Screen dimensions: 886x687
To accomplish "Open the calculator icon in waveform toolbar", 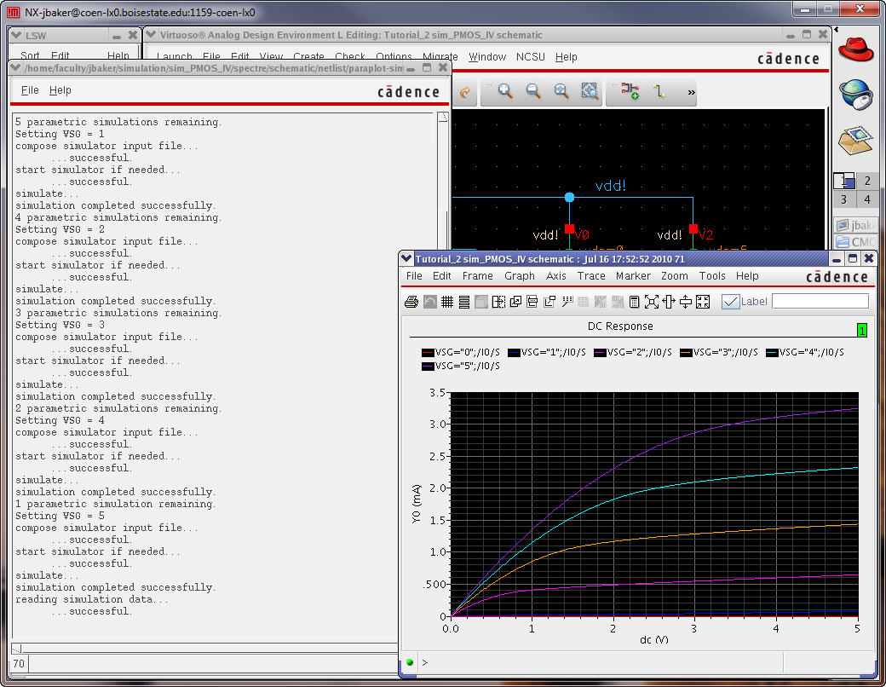I will (x=634, y=302).
